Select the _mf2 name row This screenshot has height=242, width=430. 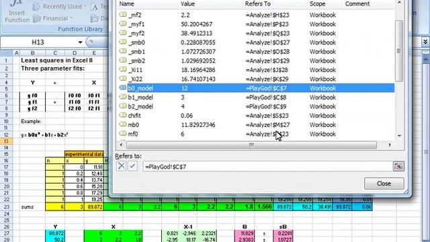[256, 15]
